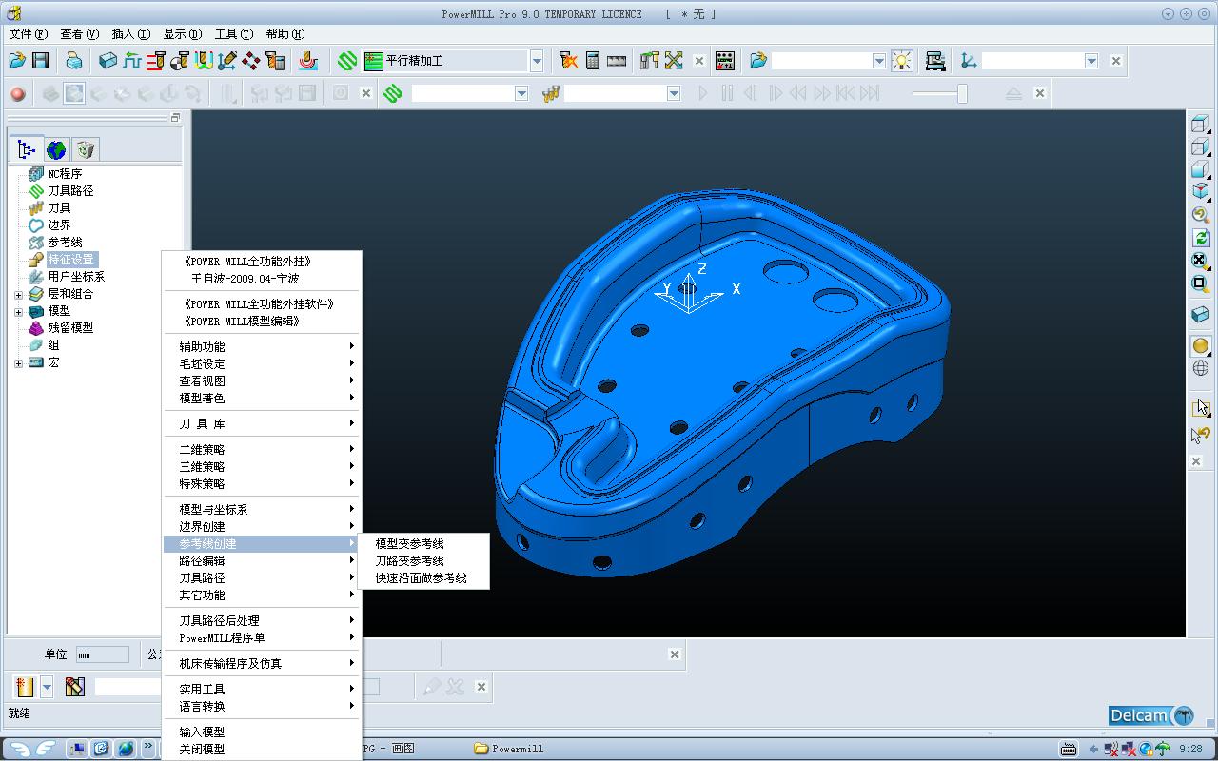Click the automatic verification cutter icon
Screen dimensions: 1218x761
[307, 61]
